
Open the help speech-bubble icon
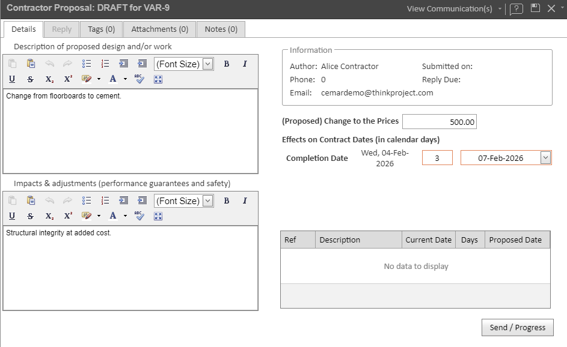coord(516,9)
